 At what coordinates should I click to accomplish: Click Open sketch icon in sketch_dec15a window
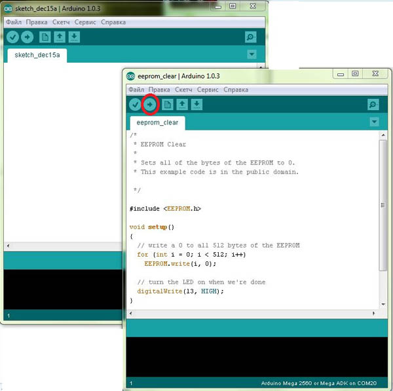(60, 37)
